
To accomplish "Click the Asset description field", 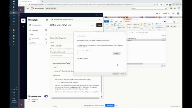I will 62,55.
